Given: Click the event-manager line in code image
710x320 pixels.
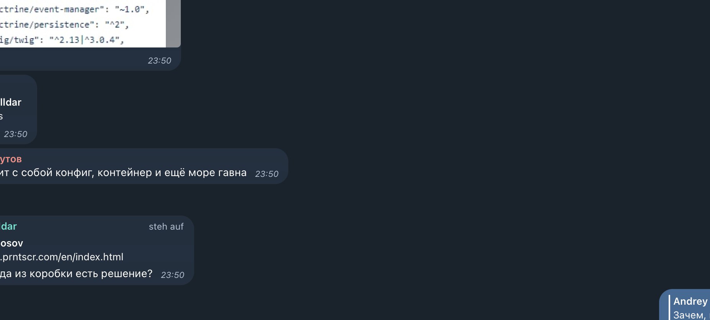Looking at the screenshot, I should point(74,9).
